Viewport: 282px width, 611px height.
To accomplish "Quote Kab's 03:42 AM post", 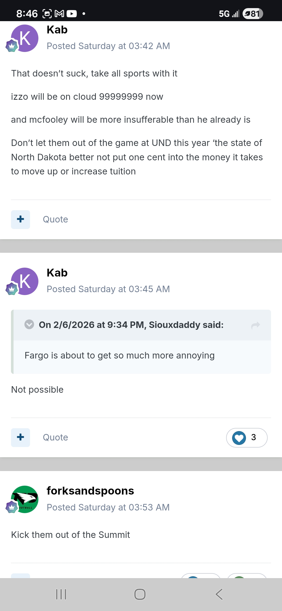I will (x=55, y=219).
